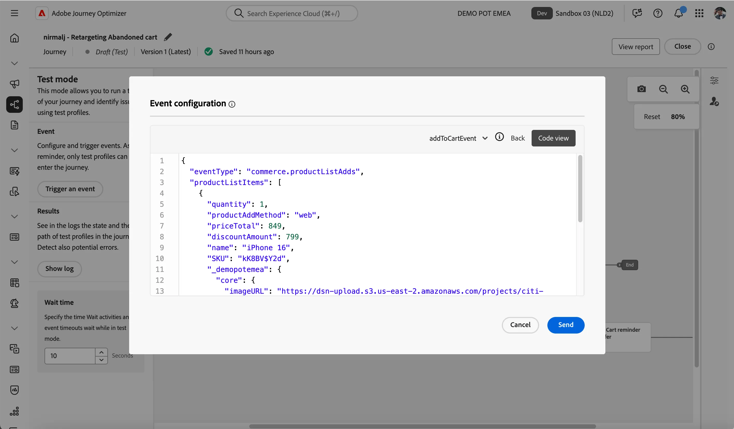The height and width of the screenshot is (429, 734).
Task: Open the user profile avatar
Action: pos(720,13)
